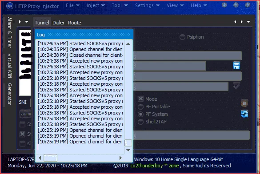Click the Log scroll left arrow
Screen dimensions: 260x174
click(x=40, y=158)
